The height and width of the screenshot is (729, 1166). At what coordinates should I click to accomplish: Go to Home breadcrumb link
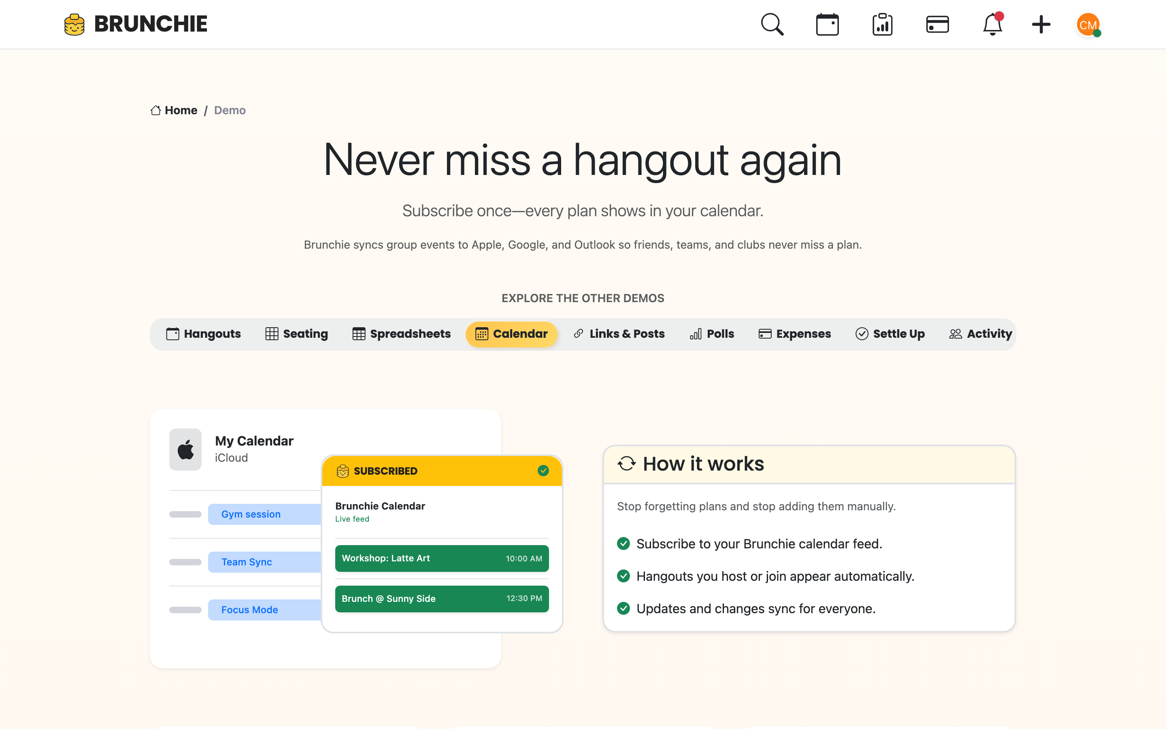coord(181,111)
